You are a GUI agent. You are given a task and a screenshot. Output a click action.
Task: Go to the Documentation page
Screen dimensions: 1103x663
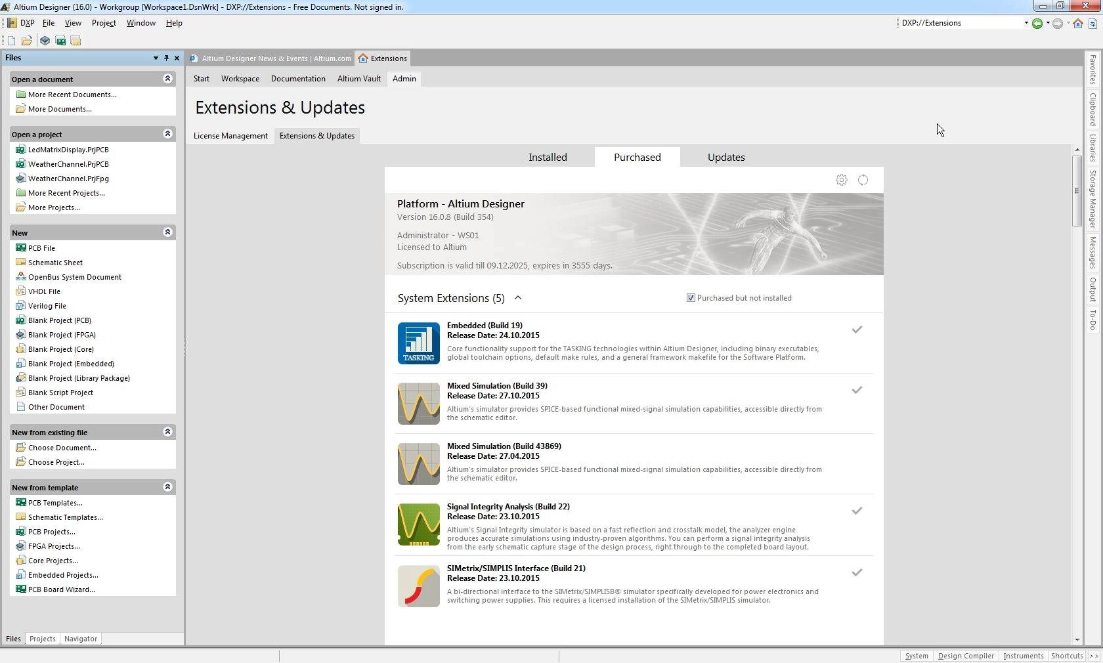[x=298, y=79]
